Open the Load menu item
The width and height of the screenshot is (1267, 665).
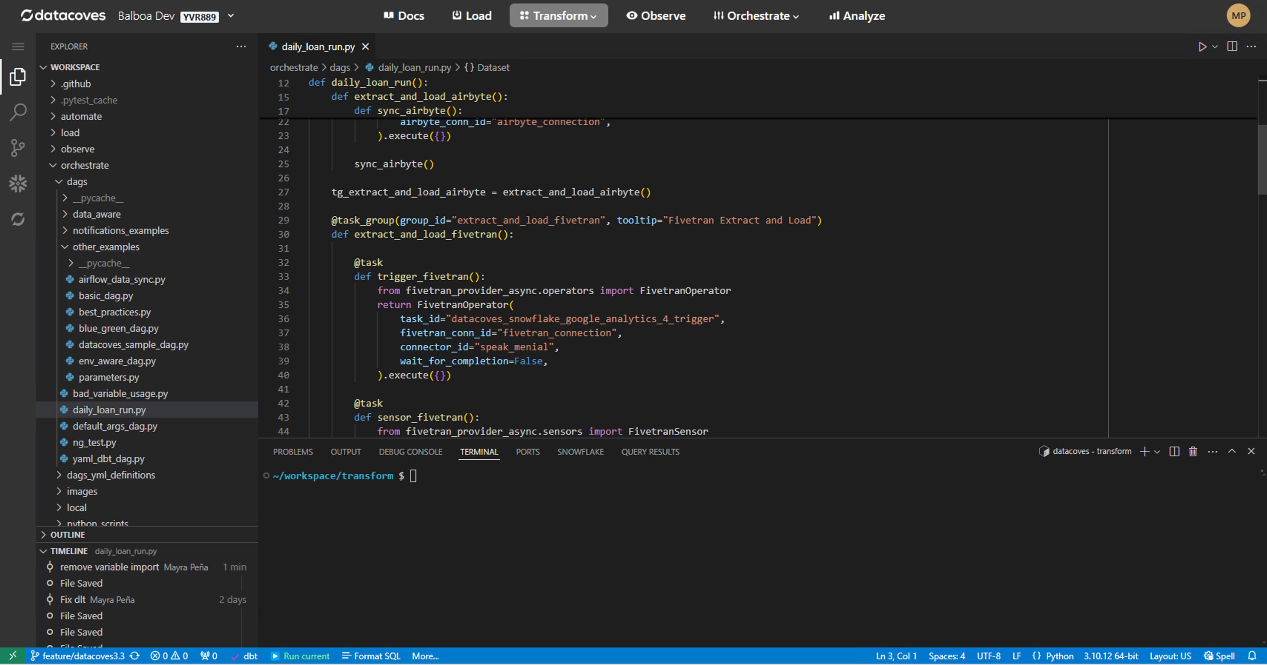[x=472, y=16]
